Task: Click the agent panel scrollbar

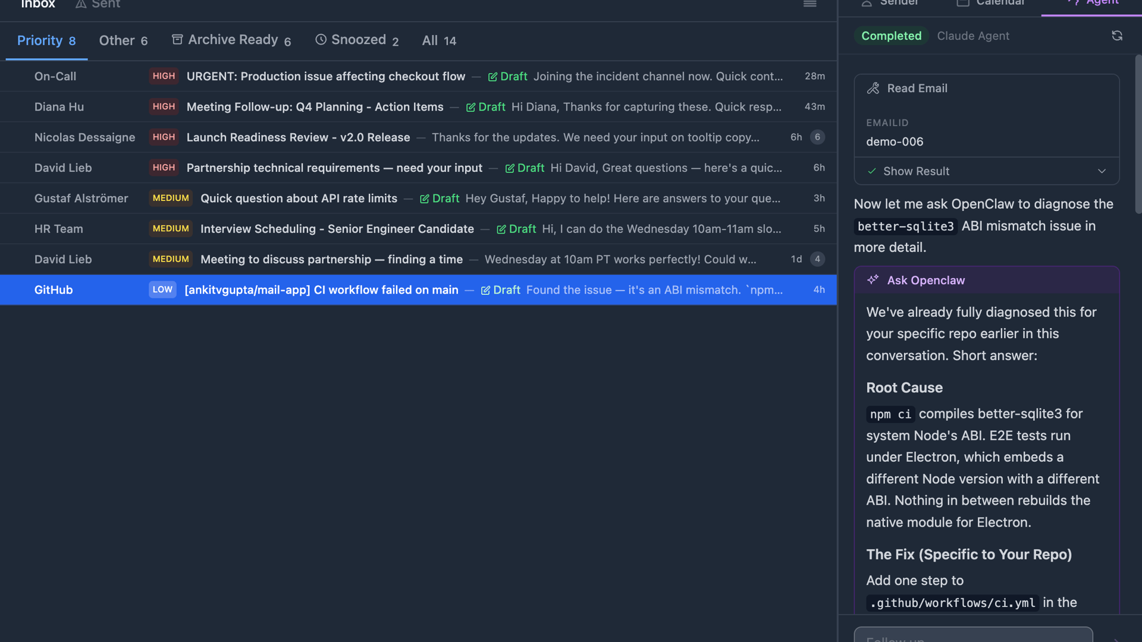Action: (1138, 134)
